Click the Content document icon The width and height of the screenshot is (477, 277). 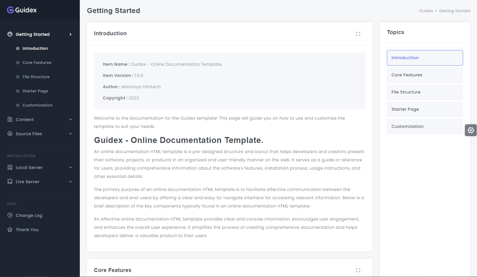(10, 120)
